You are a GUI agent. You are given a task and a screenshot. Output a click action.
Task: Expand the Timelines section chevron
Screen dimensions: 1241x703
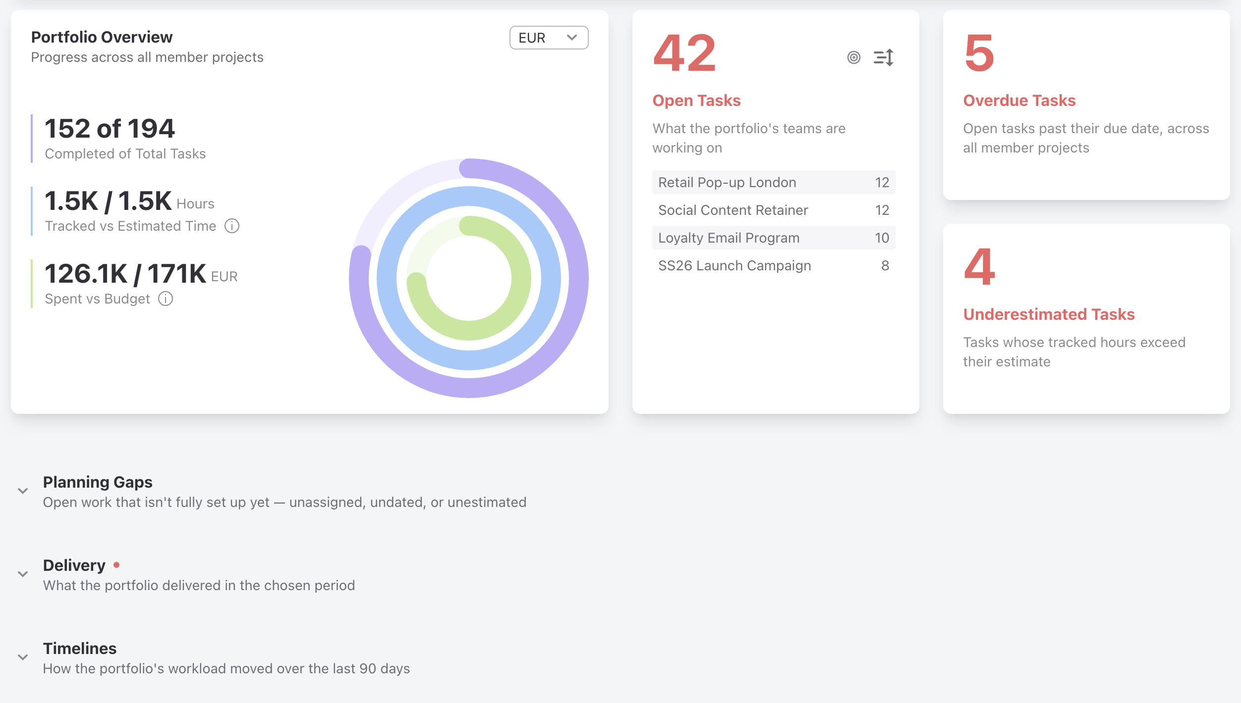coord(23,657)
